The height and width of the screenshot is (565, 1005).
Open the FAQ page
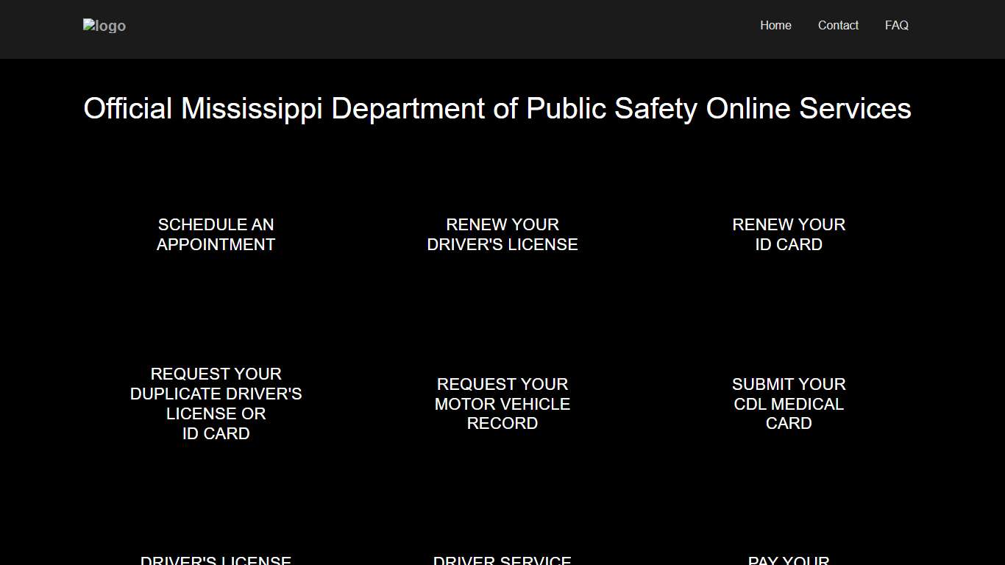click(896, 25)
